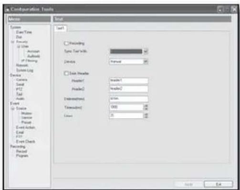240x190 pixels.
Task: Decrease Timeout with down spinner arrow
Action: pos(146,109)
